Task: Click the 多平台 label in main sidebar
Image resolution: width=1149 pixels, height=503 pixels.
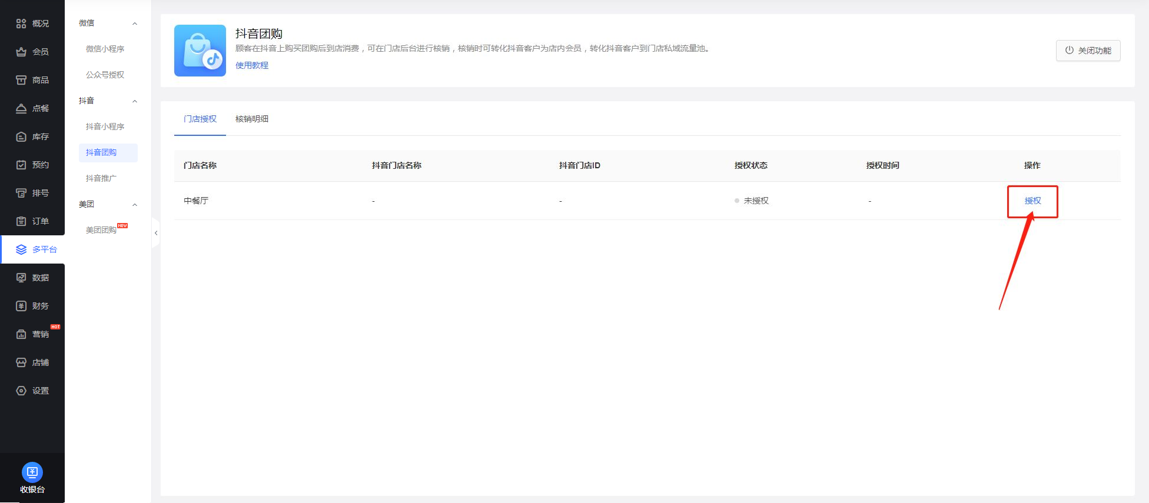Action: tap(45, 249)
